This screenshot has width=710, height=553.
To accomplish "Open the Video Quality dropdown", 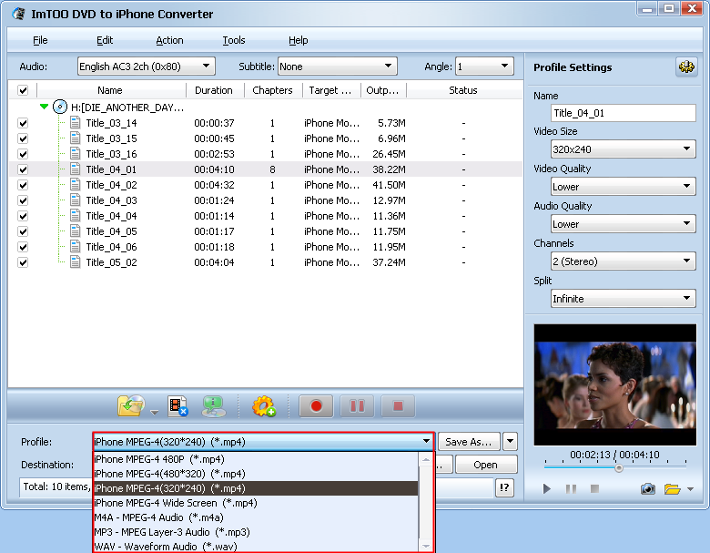I will [623, 186].
